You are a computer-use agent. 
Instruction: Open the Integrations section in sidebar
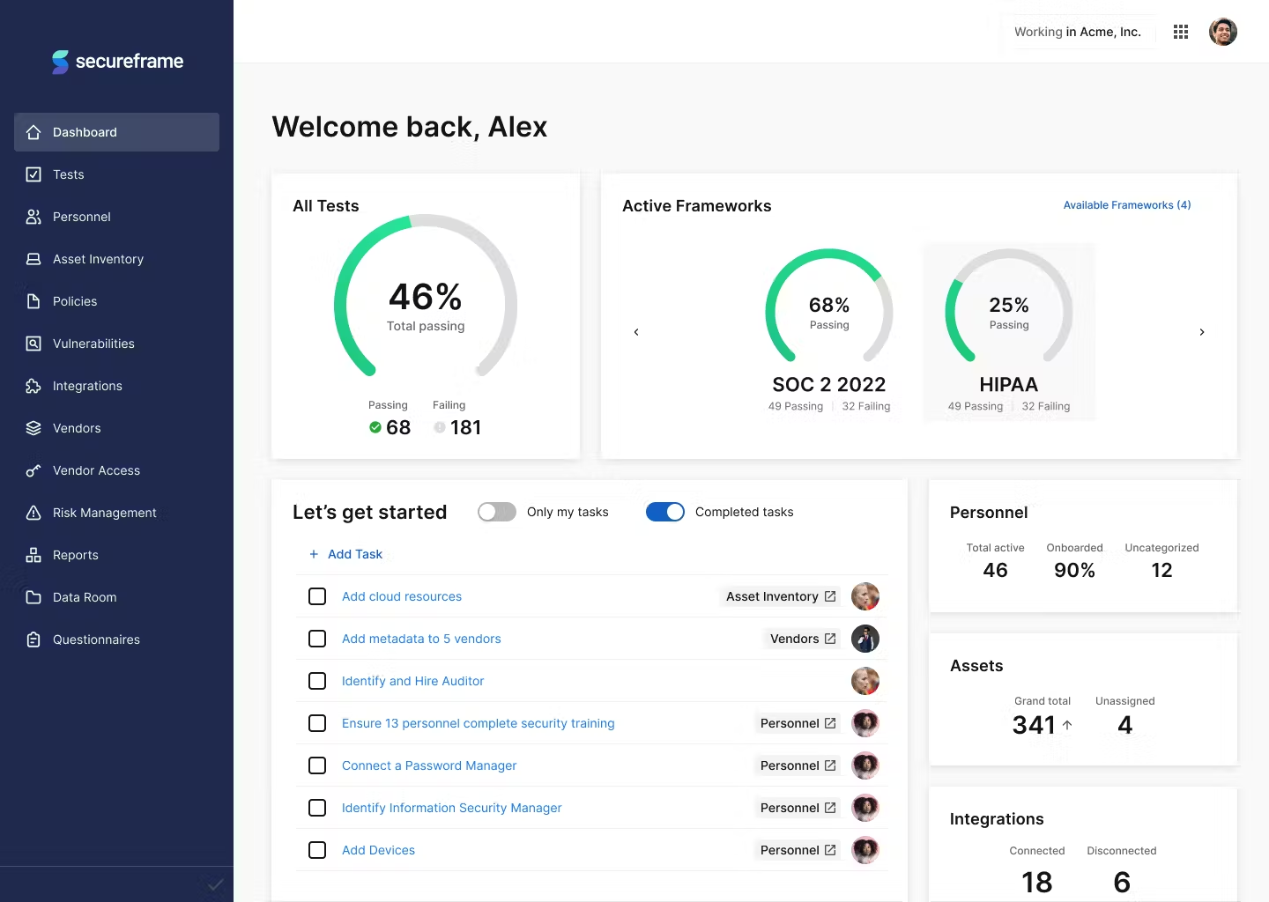tap(87, 386)
